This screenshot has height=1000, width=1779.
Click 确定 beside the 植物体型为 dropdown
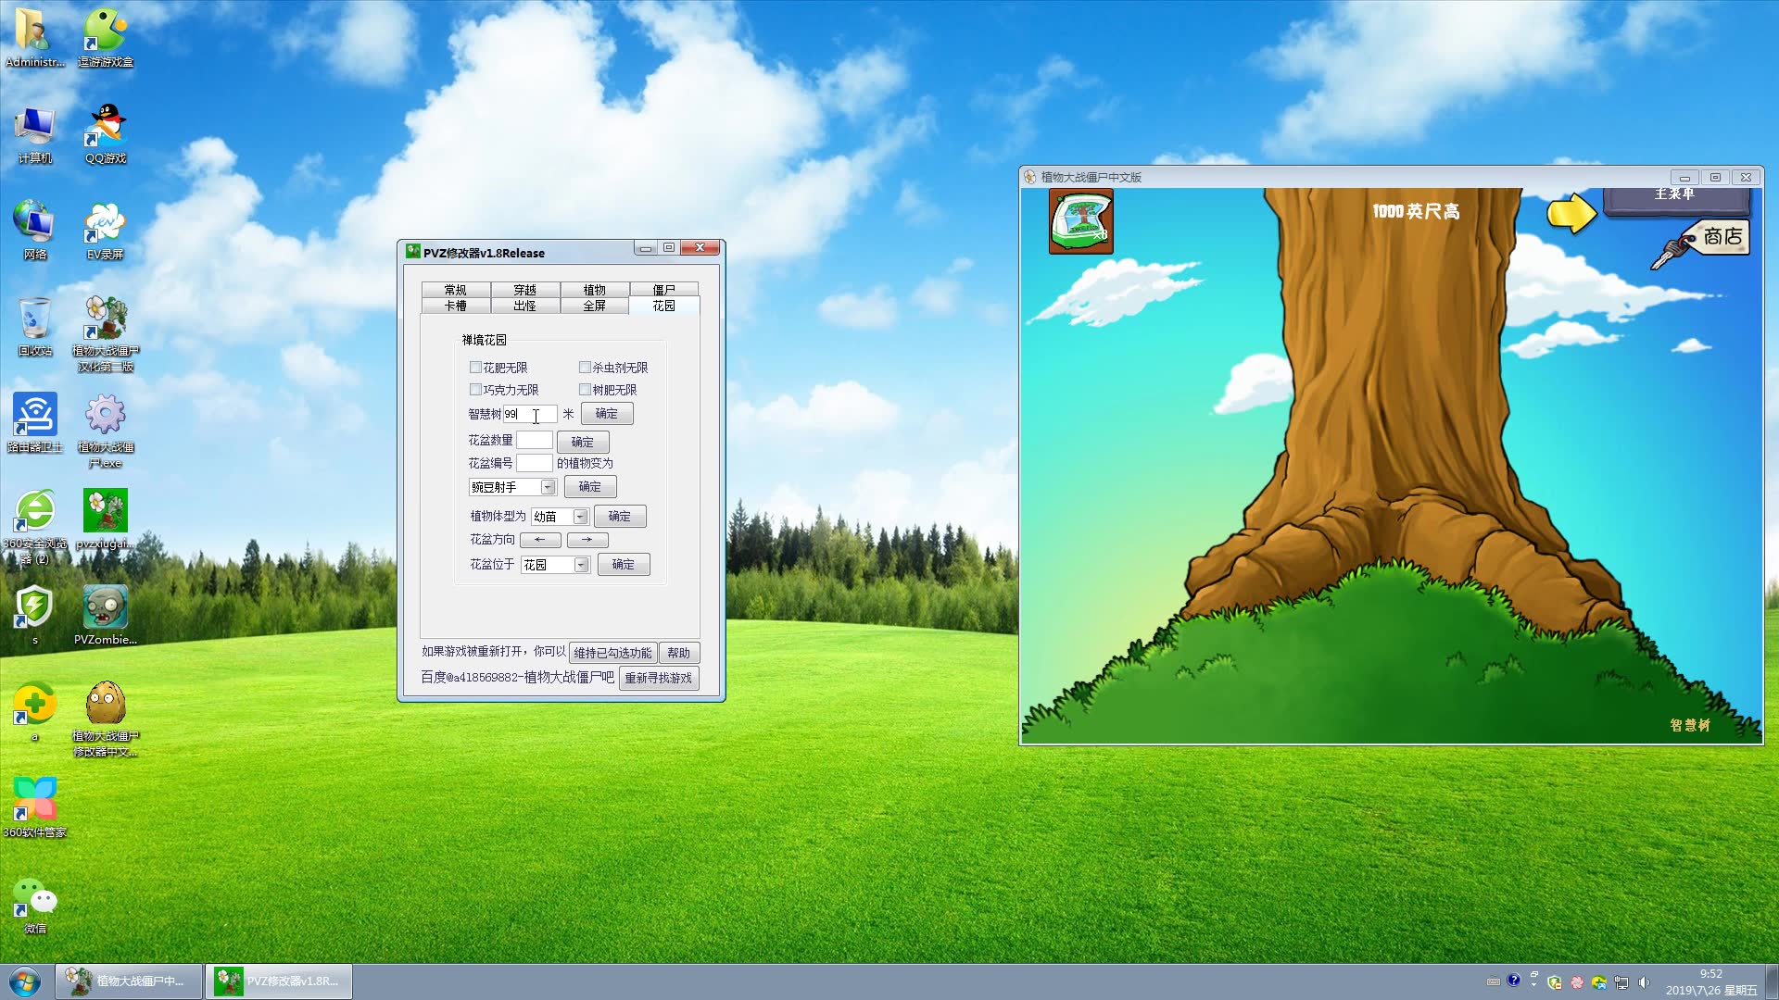[x=620, y=517]
